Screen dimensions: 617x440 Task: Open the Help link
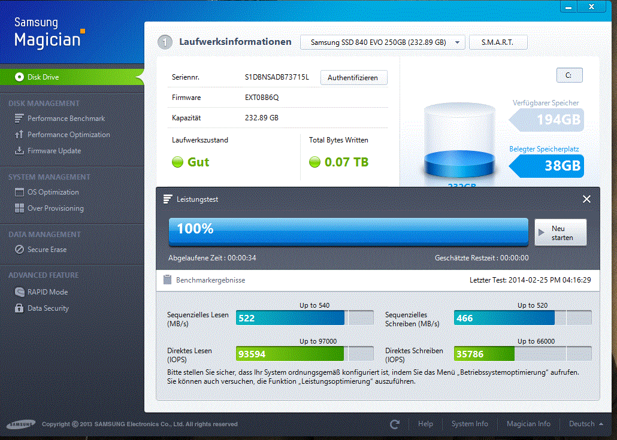click(425, 424)
